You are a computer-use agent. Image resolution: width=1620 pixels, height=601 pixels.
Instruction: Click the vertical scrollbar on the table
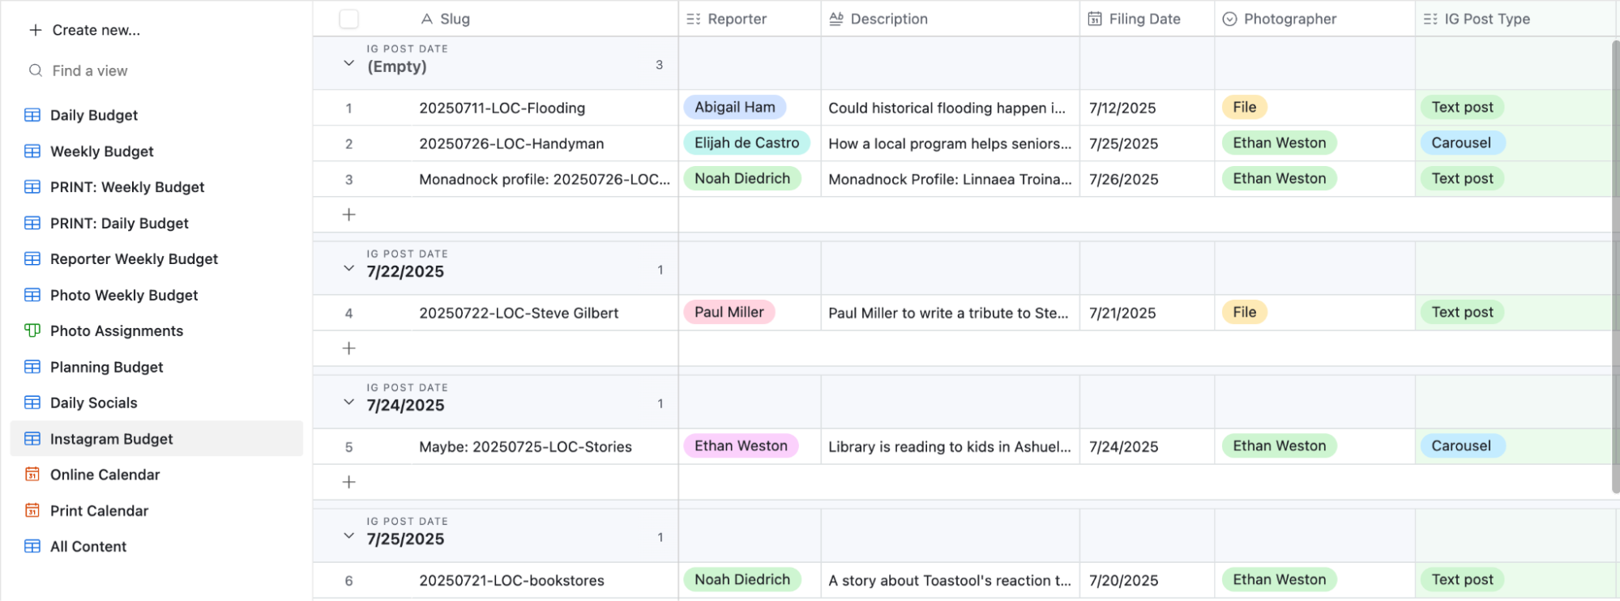coord(1615,266)
